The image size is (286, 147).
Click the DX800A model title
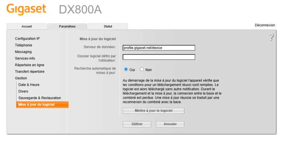[x=80, y=10]
